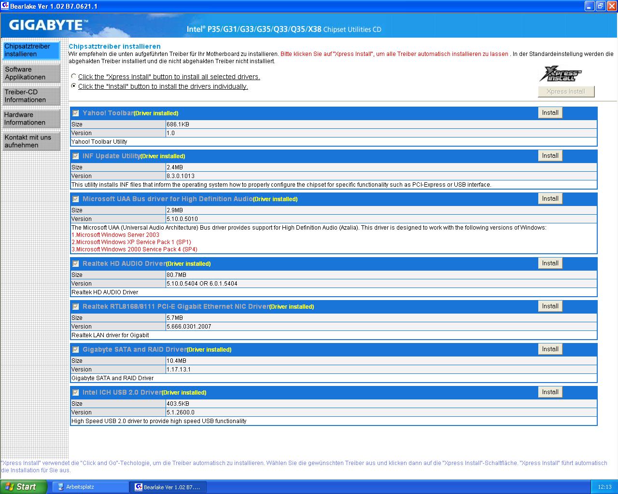Screen dimensions: 618x494
Task: Click Yahoo! Toolbar size 686.1KB
Action: coord(178,124)
